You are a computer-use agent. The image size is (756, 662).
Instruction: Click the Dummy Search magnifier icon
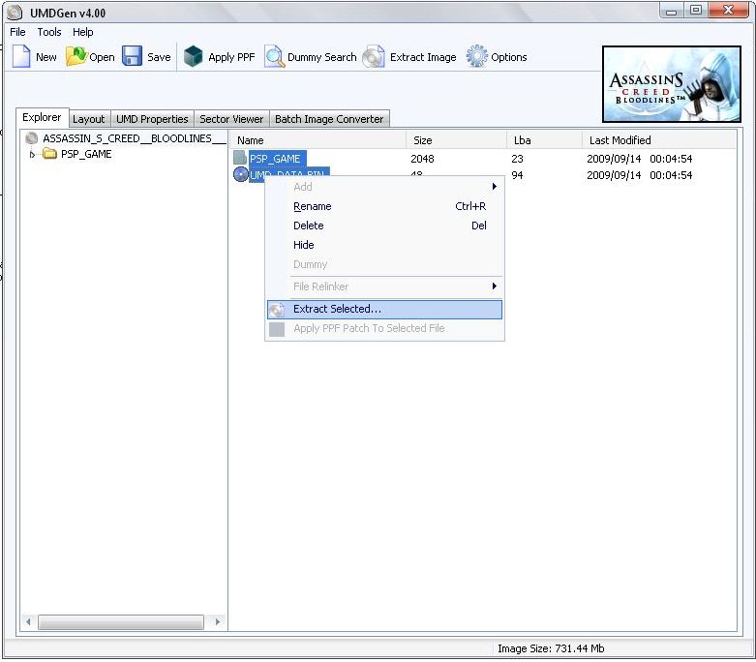click(x=274, y=56)
